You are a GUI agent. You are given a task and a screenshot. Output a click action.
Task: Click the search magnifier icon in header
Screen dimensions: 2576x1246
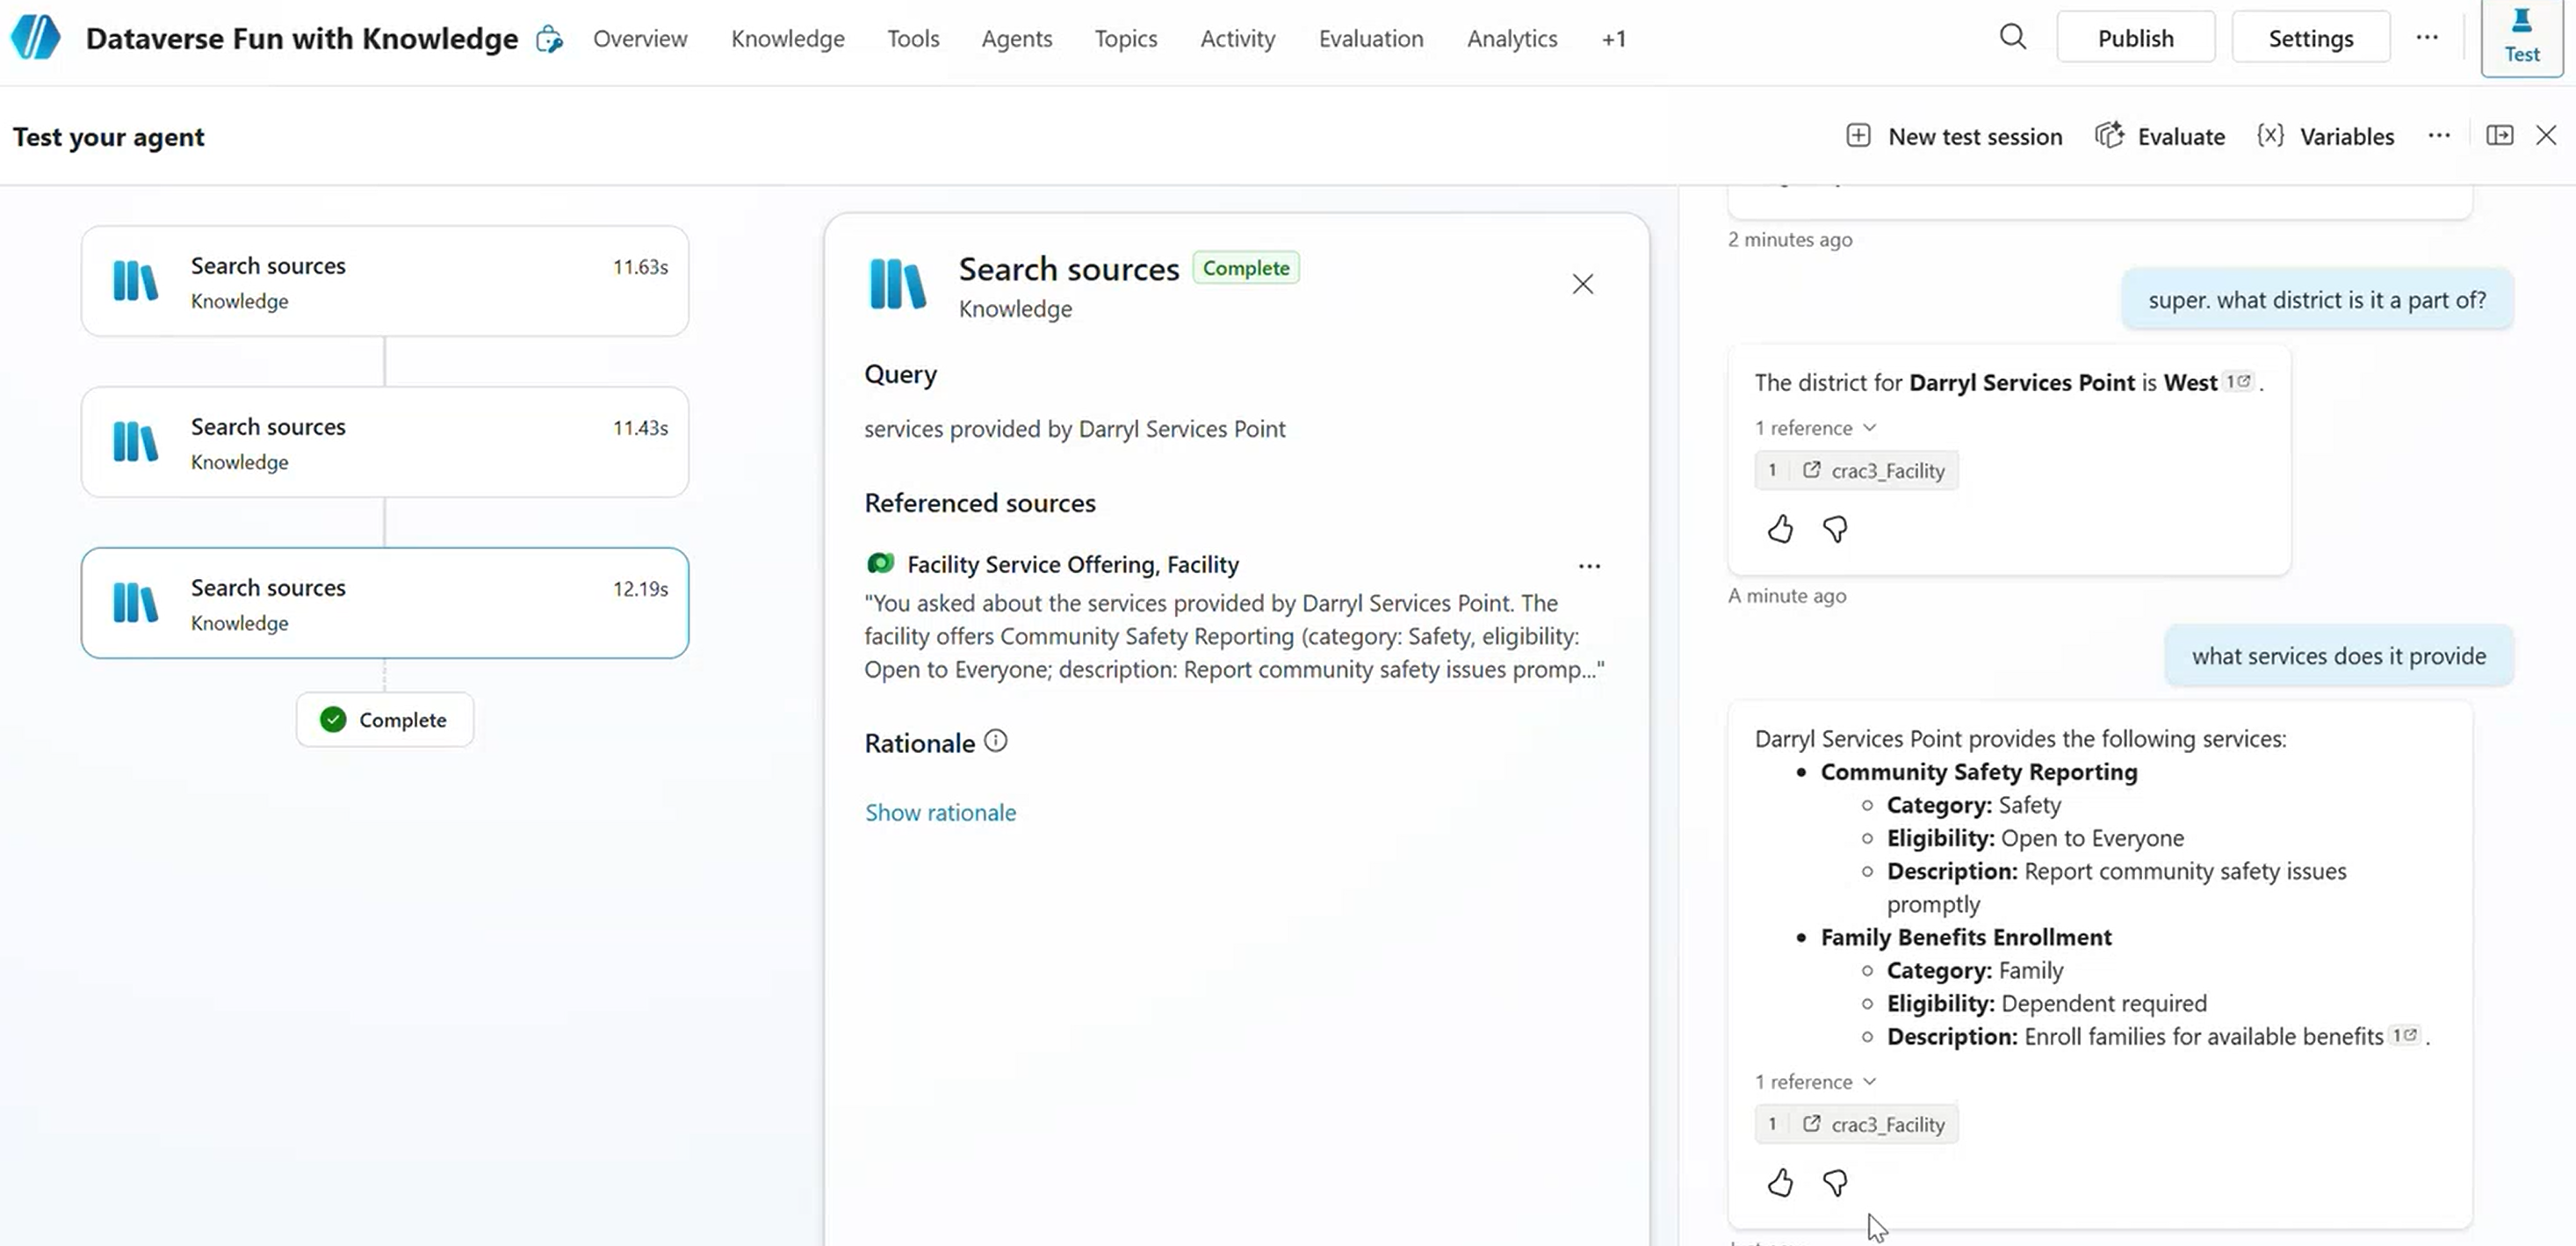click(2012, 37)
